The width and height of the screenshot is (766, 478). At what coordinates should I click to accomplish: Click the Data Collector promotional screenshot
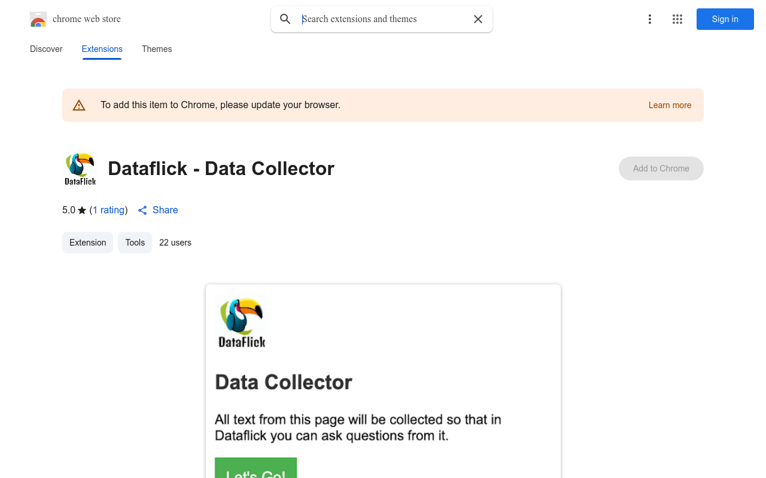click(383, 381)
